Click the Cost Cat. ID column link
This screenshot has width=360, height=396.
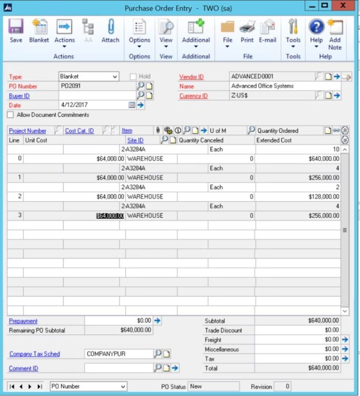[79, 131]
